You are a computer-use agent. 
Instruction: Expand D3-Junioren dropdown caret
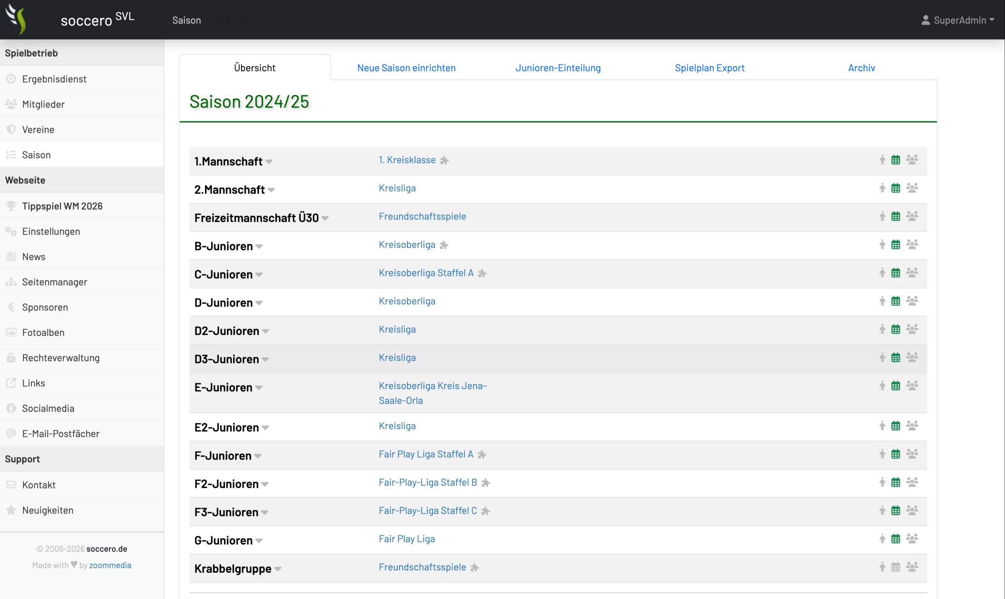265,360
